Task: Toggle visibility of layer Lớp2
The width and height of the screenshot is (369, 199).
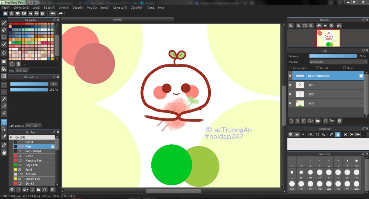Action: point(290,94)
